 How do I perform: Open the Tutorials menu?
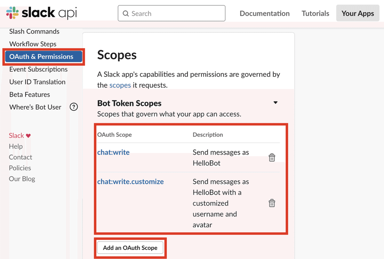[x=315, y=13]
